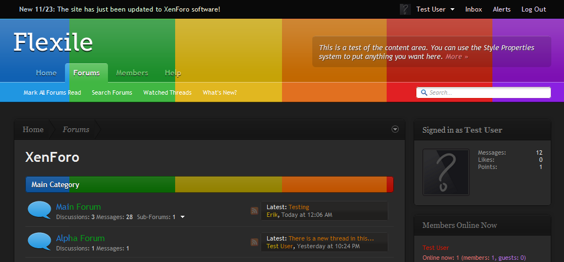
Task: Click the small user avatar in top bar
Action: point(405,9)
